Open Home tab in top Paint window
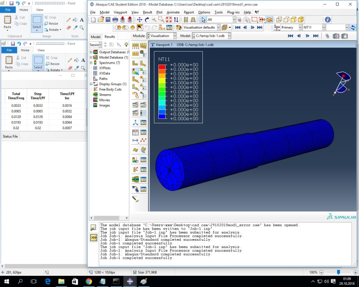Screen dimensions: 359x287 [24, 10]
